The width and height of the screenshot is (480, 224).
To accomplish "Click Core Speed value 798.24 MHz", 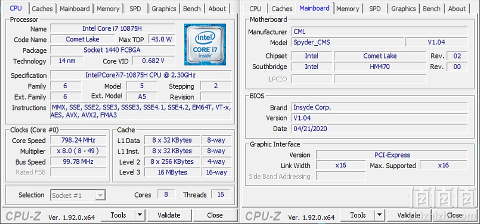I will [78, 140].
